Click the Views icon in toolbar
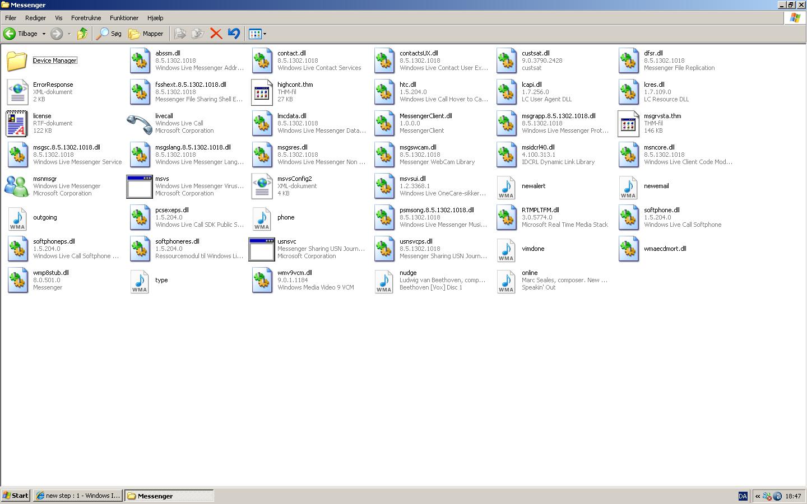This screenshot has height=504, width=807. 255,34
